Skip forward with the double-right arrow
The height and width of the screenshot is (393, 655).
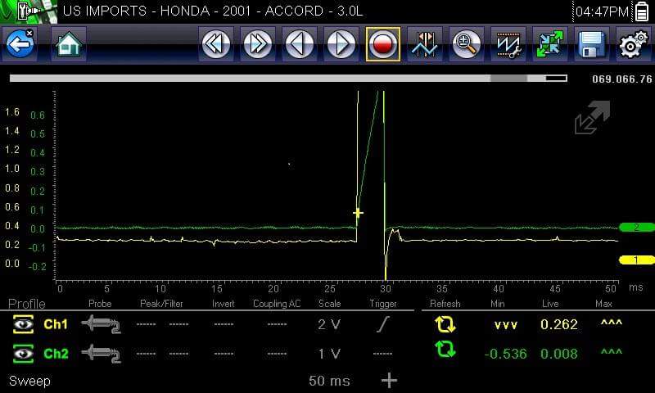click(x=258, y=44)
